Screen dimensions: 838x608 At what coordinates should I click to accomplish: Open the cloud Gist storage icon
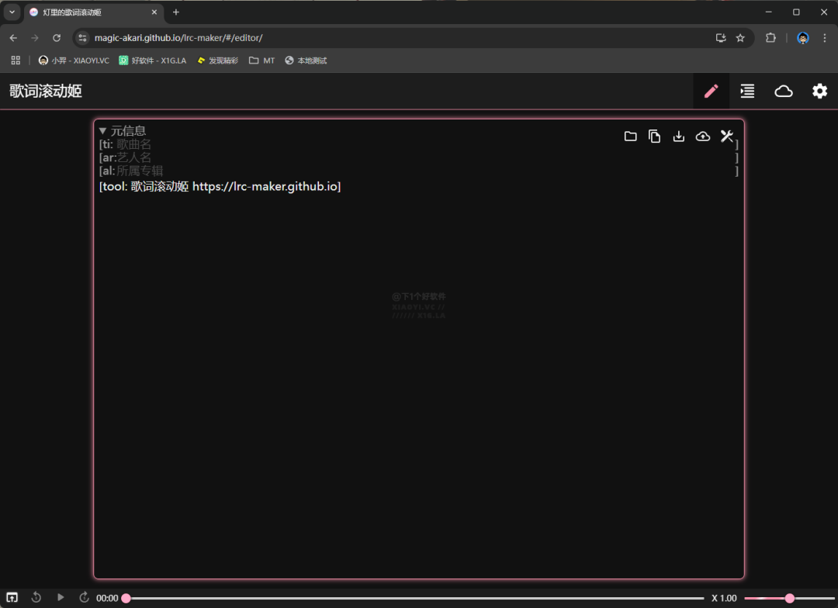[784, 92]
